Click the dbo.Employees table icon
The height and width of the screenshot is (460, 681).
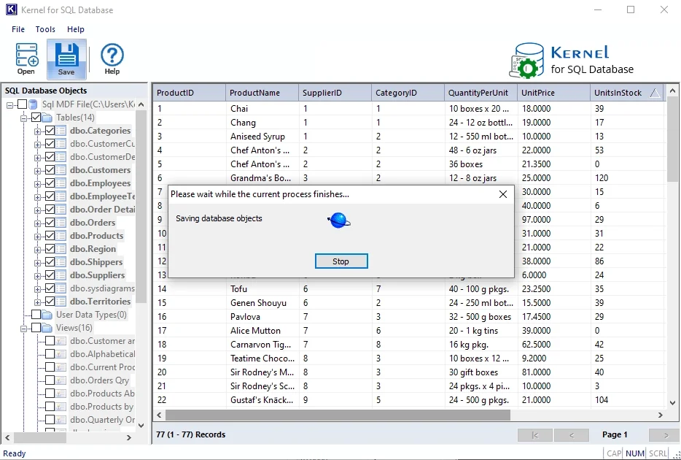pos(61,183)
